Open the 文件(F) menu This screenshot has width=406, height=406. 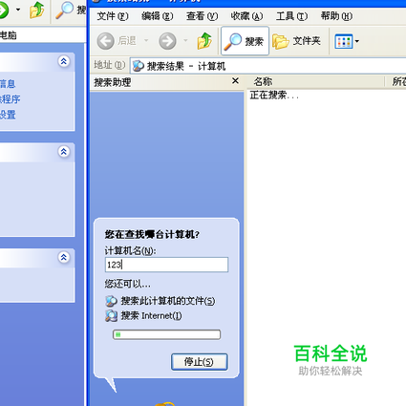[x=113, y=16]
